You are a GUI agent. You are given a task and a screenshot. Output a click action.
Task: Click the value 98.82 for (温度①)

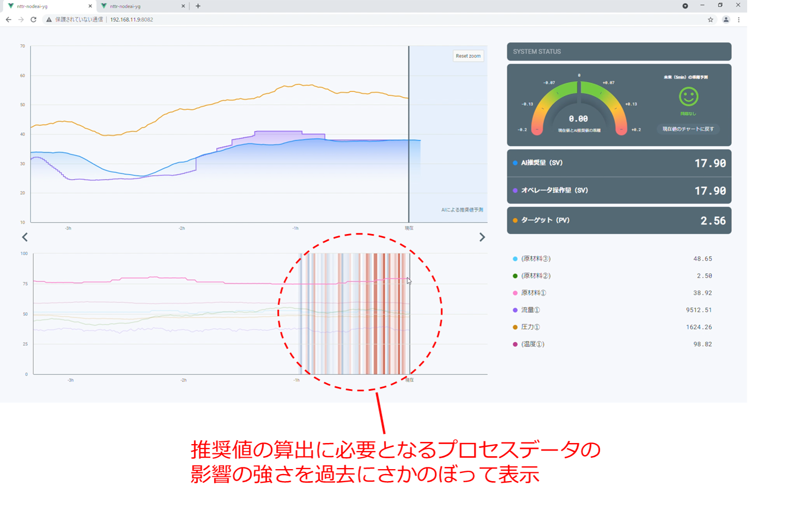click(703, 345)
